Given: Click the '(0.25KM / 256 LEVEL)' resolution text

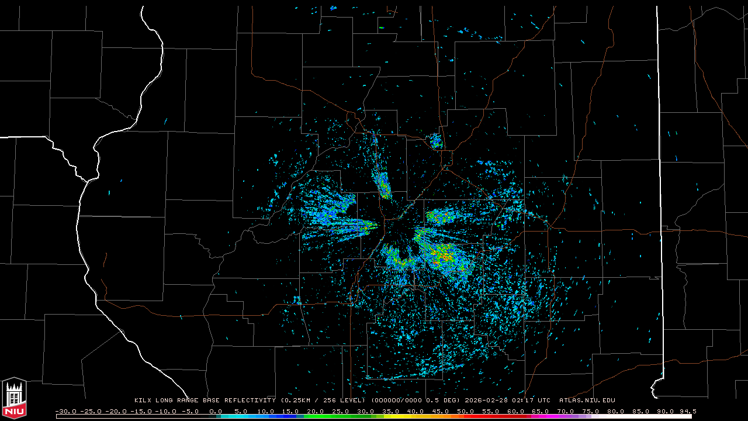Looking at the screenshot, I should [323, 401].
